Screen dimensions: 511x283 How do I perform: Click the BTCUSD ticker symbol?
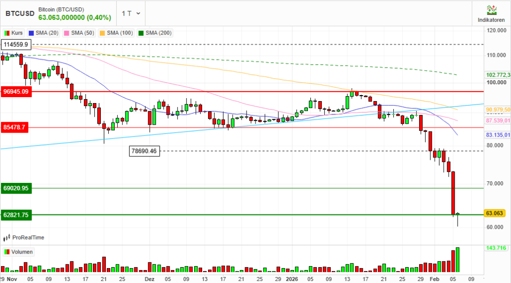19,13
